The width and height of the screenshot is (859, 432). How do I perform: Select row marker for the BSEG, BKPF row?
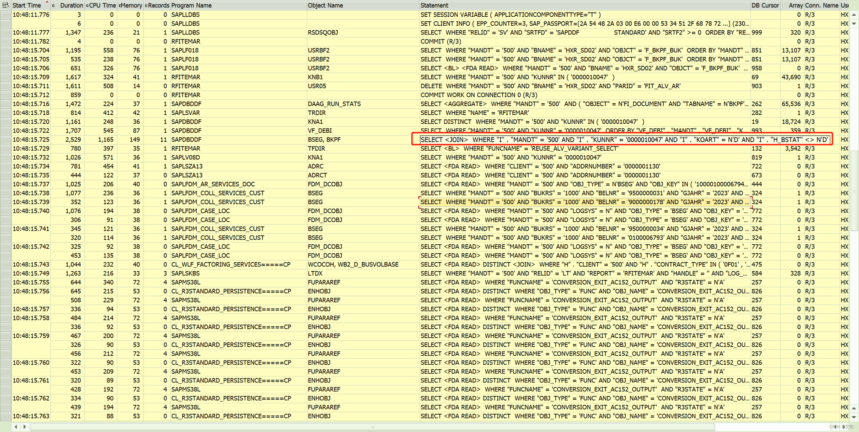(6, 140)
